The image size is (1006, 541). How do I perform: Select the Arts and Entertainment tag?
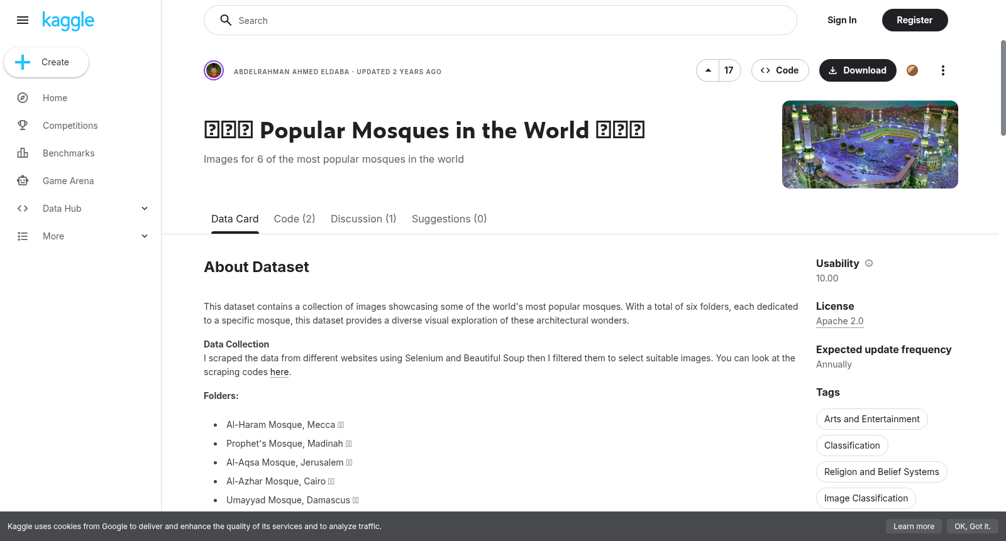(871, 419)
